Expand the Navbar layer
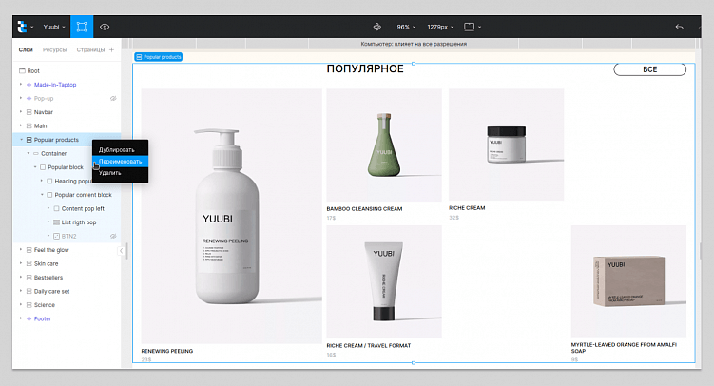Viewport: 714px width, 386px height. pyautogui.click(x=21, y=111)
